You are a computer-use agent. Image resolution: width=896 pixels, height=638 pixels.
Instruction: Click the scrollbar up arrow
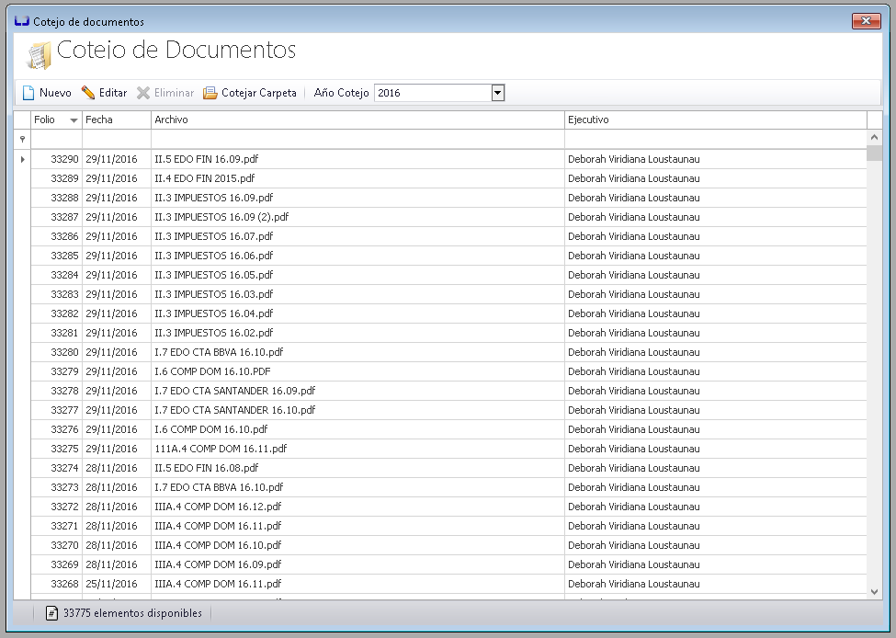point(874,137)
